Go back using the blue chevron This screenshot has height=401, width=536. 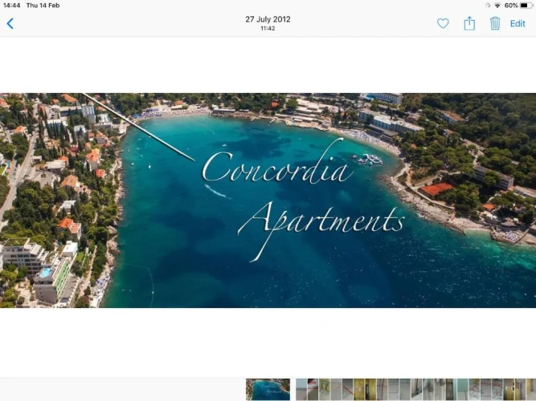click(10, 23)
